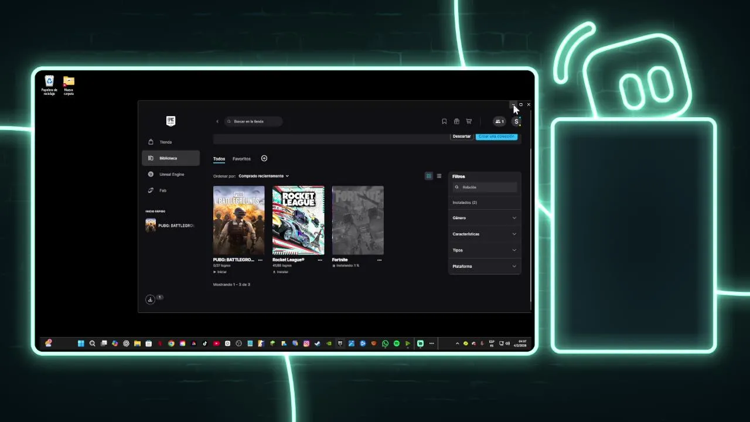Image resolution: width=750 pixels, height=422 pixels.
Task: Open Papelera de reciclaje on desktop
Action: pos(49,85)
